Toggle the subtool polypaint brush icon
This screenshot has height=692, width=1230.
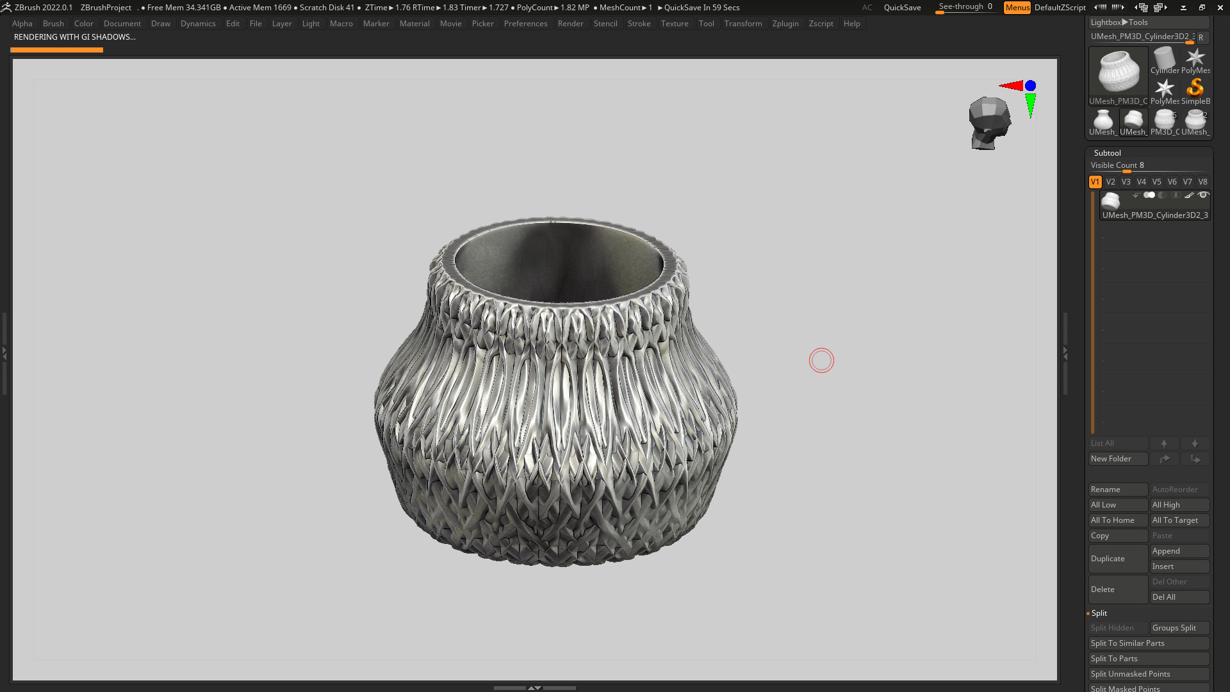click(x=1189, y=195)
